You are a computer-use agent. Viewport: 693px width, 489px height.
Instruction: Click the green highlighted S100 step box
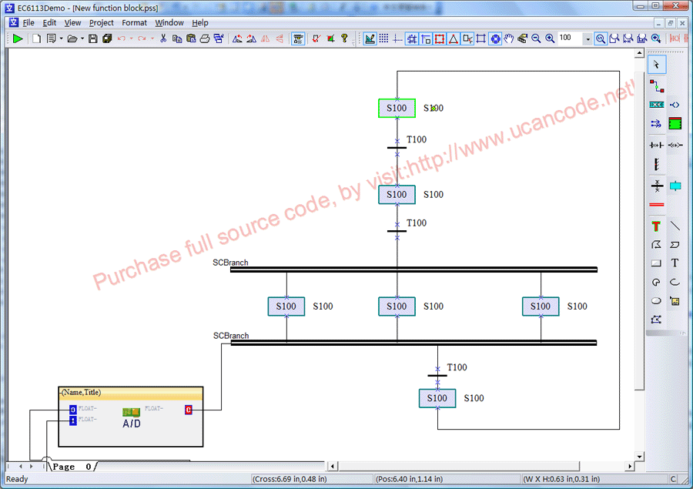point(397,109)
